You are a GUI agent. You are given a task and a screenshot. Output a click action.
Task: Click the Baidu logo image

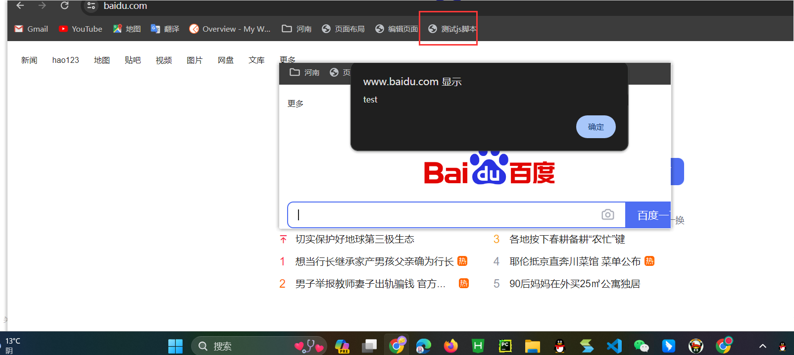pyautogui.click(x=489, y=168)
